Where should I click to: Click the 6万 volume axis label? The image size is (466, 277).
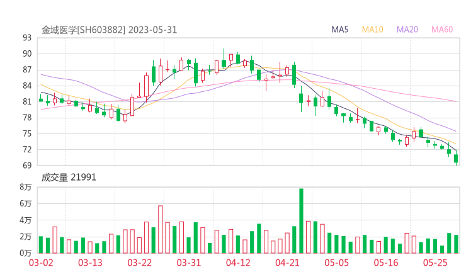click(26, 204)
